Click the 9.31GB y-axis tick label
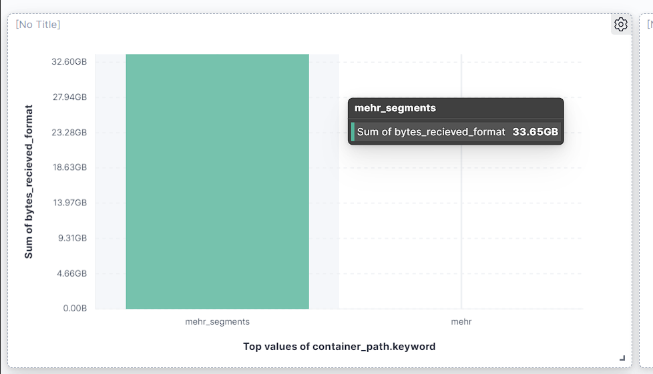Image resolution: width=653 pixels, height=374 pixels. click(71, 238)
